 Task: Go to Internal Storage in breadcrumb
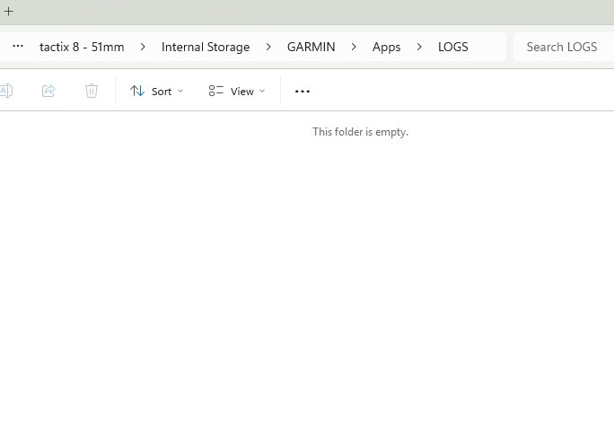pos(206,47)
